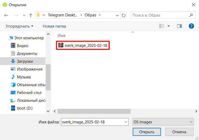The height and width of the screenshot is (140, 199).
Task: Cancel the dialog with Отмена
Action: click(x=179, y=132)
